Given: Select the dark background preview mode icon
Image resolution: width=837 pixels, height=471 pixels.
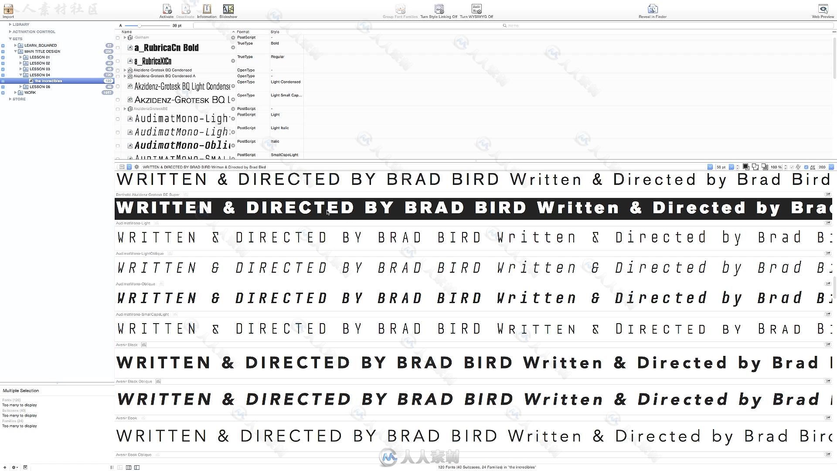Looking at the screenshot, I should click(x=746, y=167).
